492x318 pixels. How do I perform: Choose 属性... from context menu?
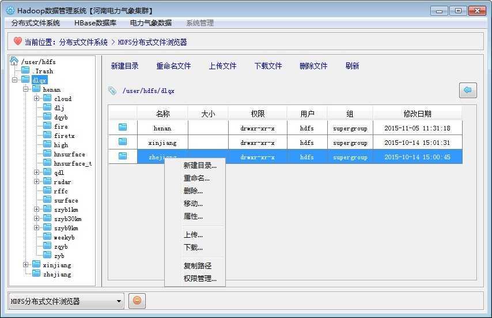pyautogui.click(x=193, y=216)
